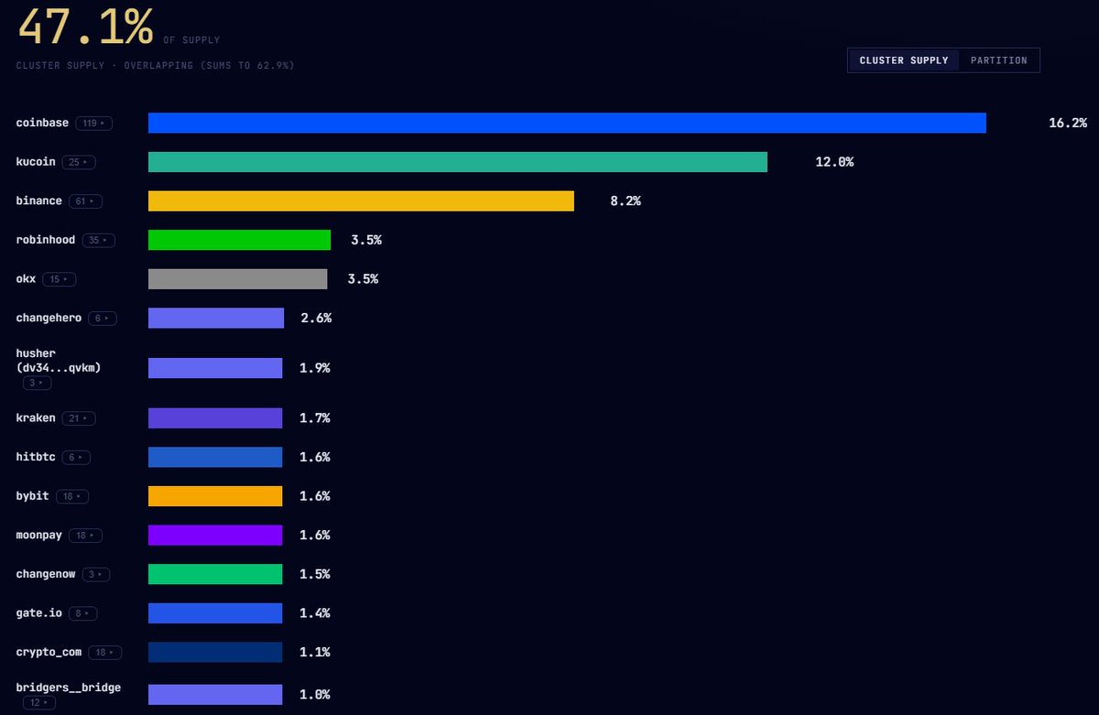Click the large 47.1% headline figure
The height and width of the screenshot is (715, 1099).
[86, 26]
